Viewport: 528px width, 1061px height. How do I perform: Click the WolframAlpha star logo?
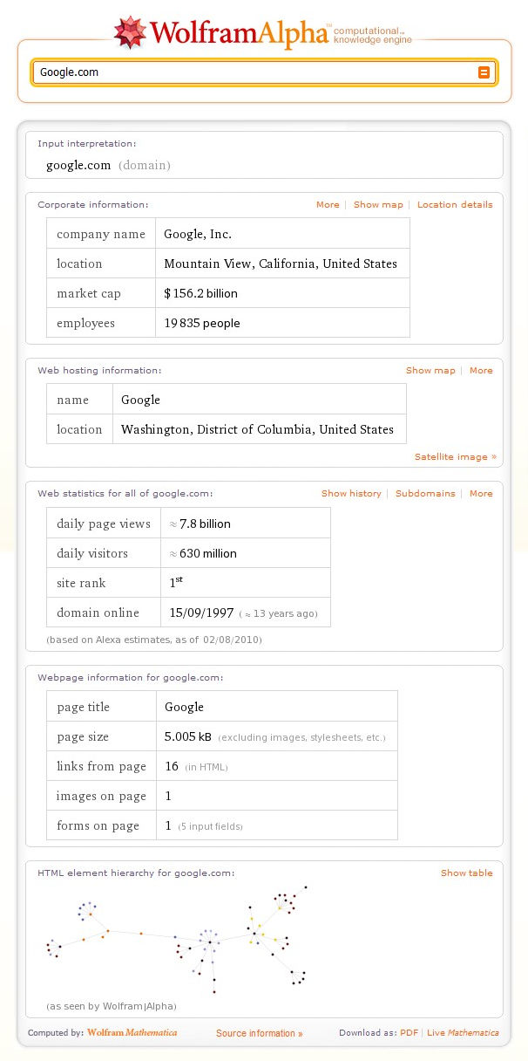click(131, 32)
